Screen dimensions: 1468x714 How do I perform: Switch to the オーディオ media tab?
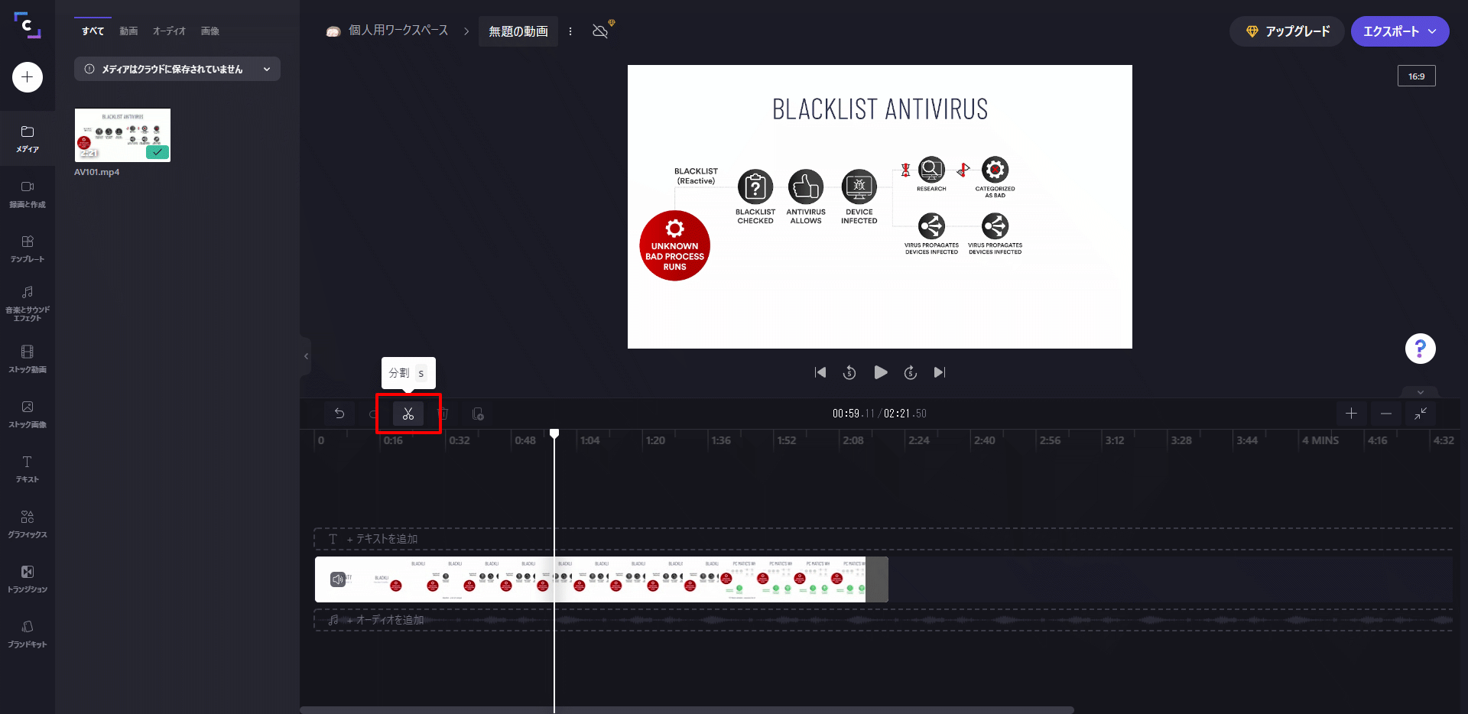(x=169, y=31)
